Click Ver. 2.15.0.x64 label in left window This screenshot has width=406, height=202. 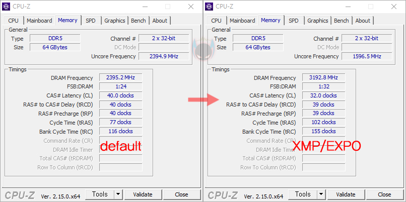[x=60, y=196]
